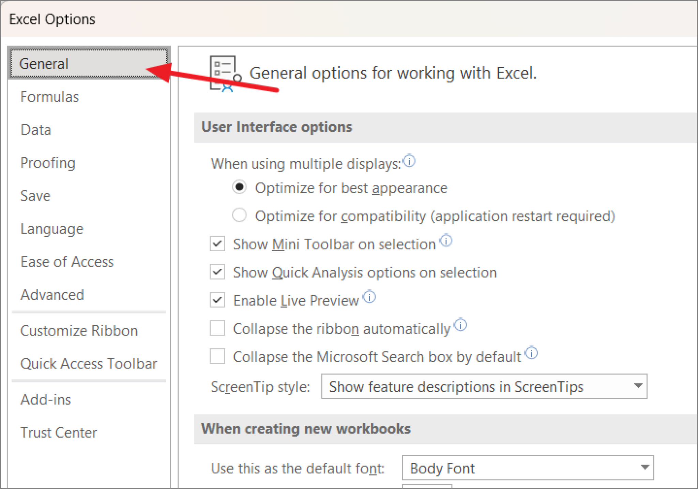Select Optimize for compatibility radio button

239,215
